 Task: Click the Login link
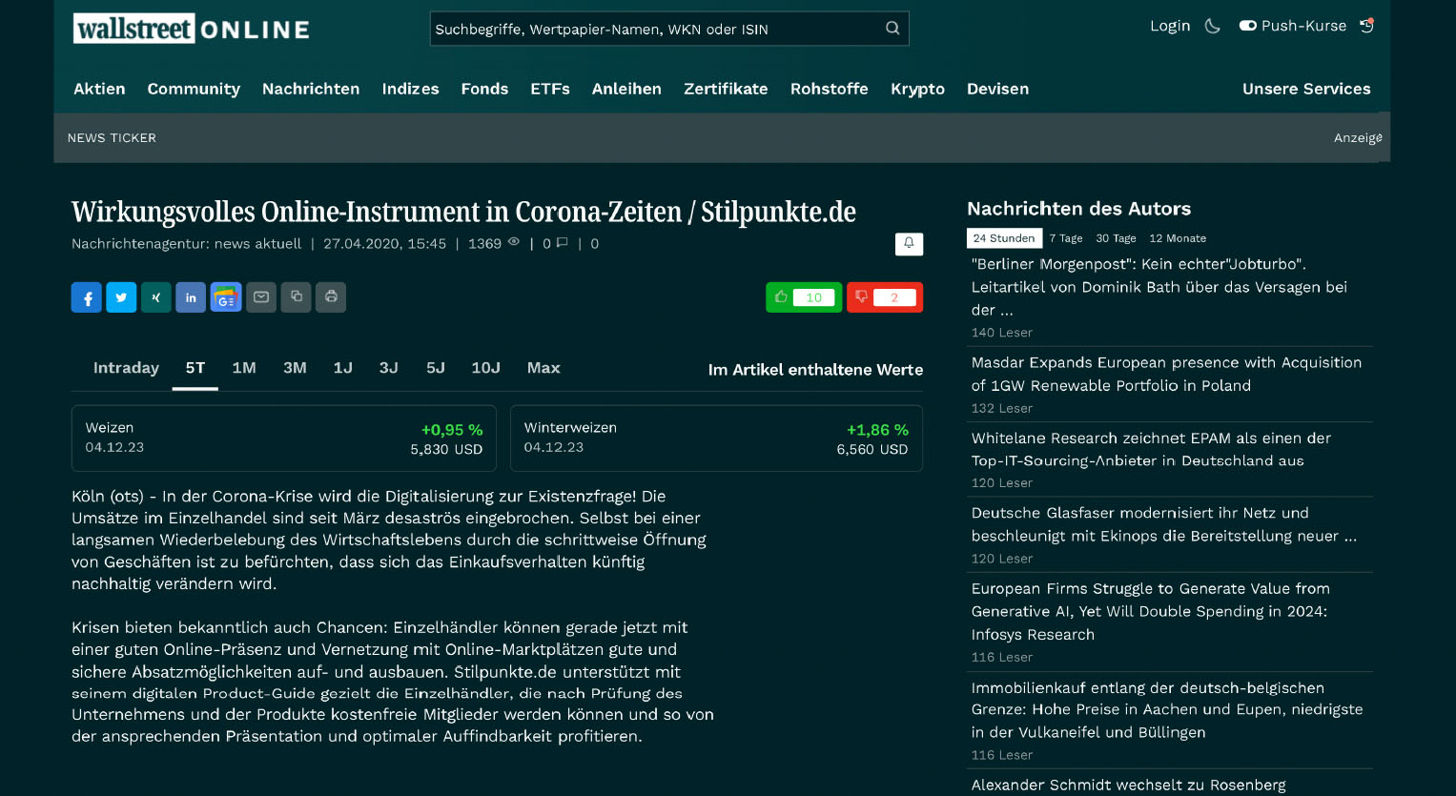click(x=1170, y=26)
